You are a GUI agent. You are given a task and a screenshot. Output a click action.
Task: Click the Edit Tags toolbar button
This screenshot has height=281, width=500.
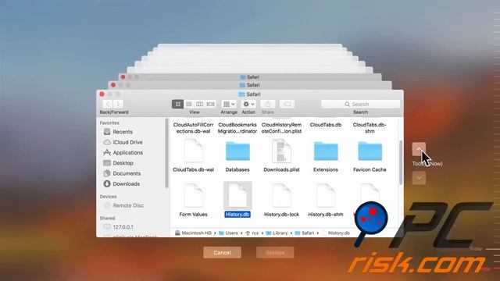click(287, 104)
